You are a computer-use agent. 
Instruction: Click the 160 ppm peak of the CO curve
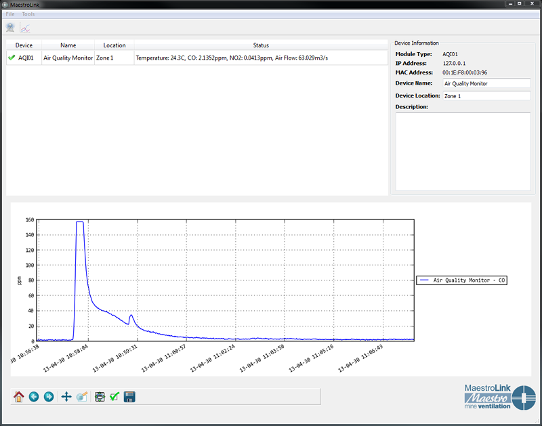pyautogui.click(x=80, y=222)
